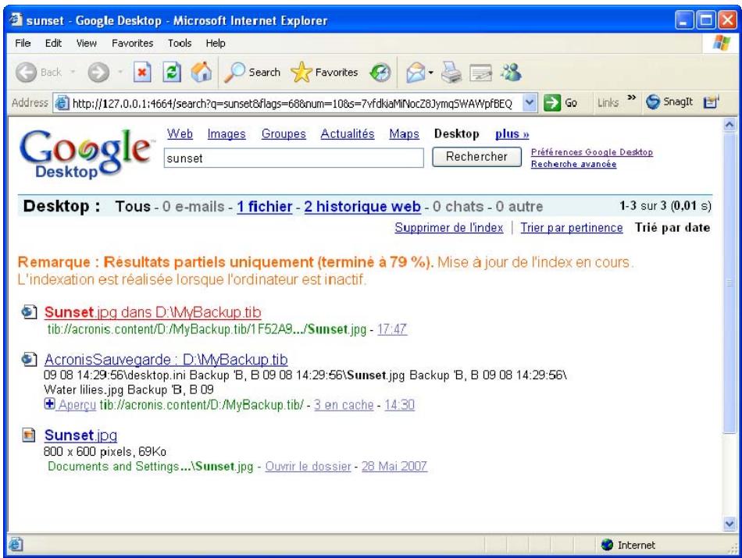742x558 pixels.
Task: Click the 17:47 timestamp link
Action: [x=392, y=329]
